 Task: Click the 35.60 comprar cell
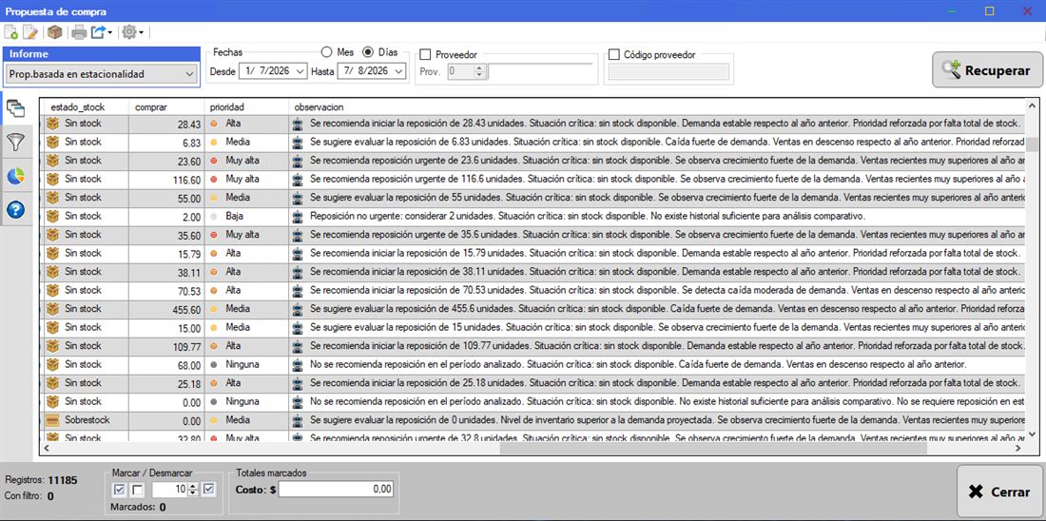166,235
